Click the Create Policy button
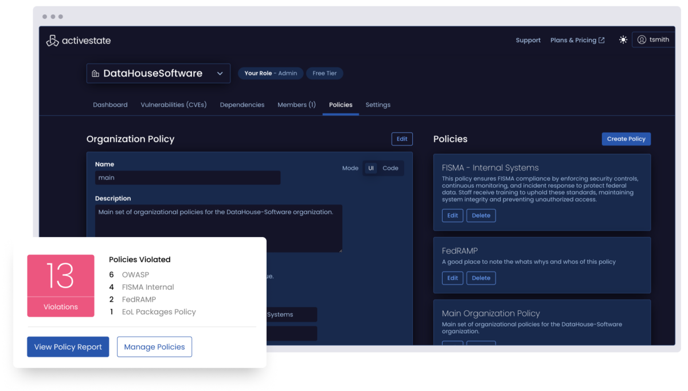Image resolution: width=688 pixels, height=391 pixels. click(x=626, y=139)
